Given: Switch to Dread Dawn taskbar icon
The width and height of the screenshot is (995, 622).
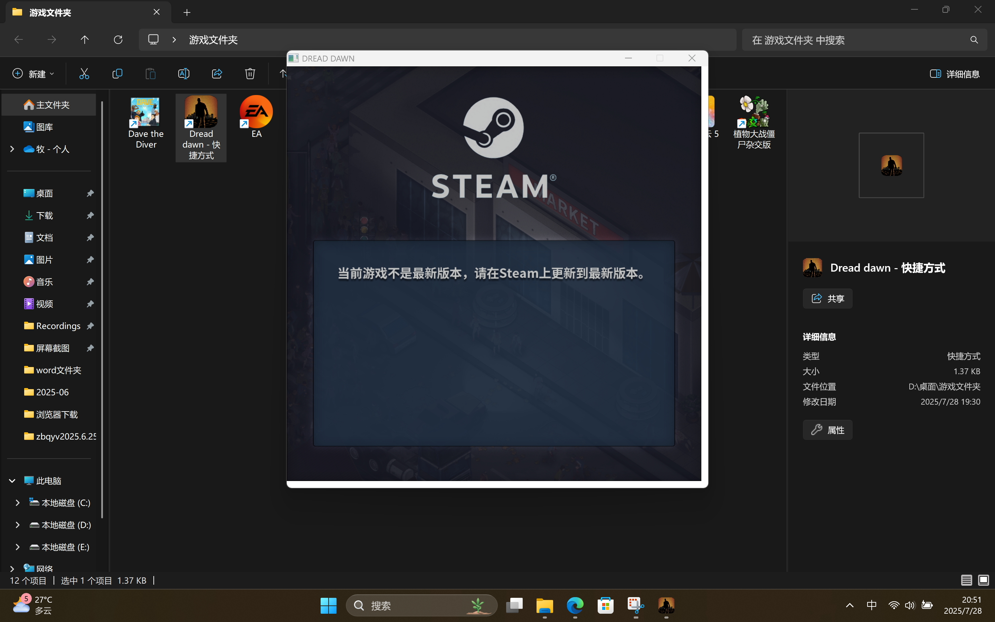Looking at the screenshot, I should [x=666, y=605].
